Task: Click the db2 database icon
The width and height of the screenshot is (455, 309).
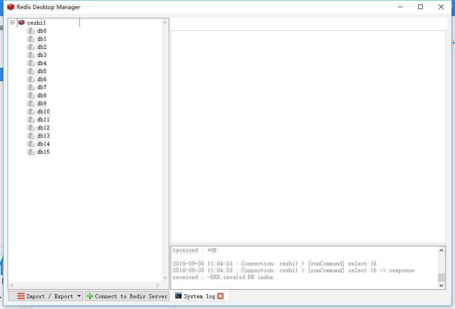Action: (x=31, y=47)
